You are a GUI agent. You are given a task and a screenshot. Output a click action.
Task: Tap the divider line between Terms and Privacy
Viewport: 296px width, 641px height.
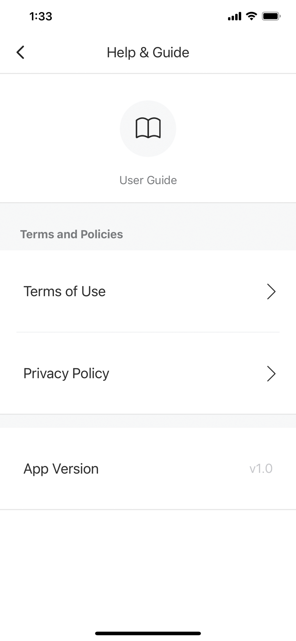148,332
